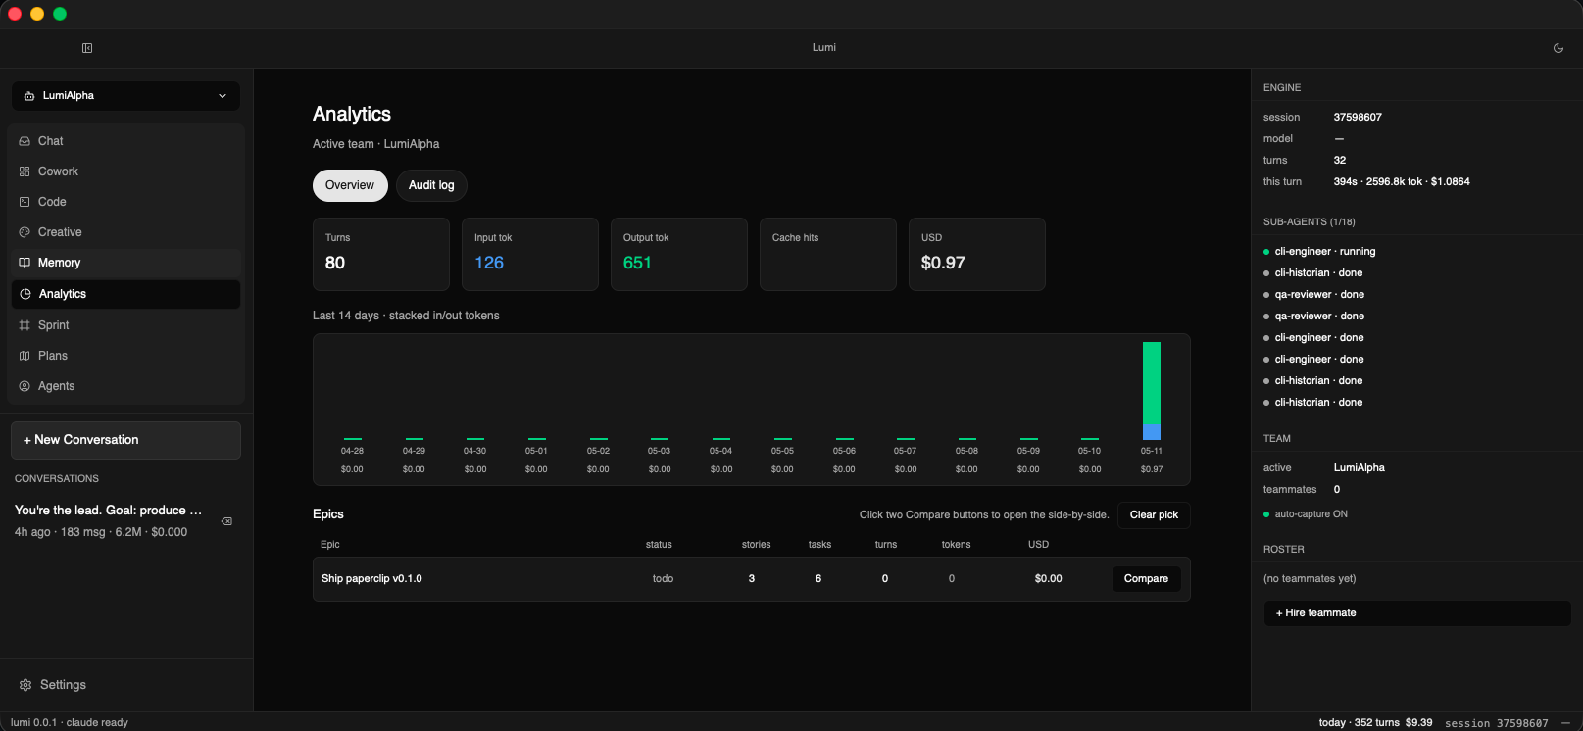Click the Plans map icon in sidebar

(25, 356)
